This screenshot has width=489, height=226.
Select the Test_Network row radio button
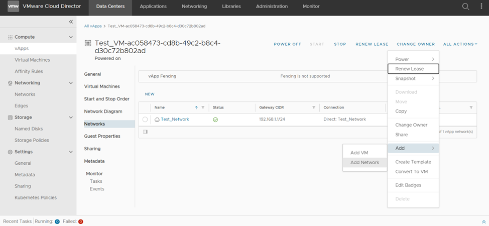tap(145, 120)
